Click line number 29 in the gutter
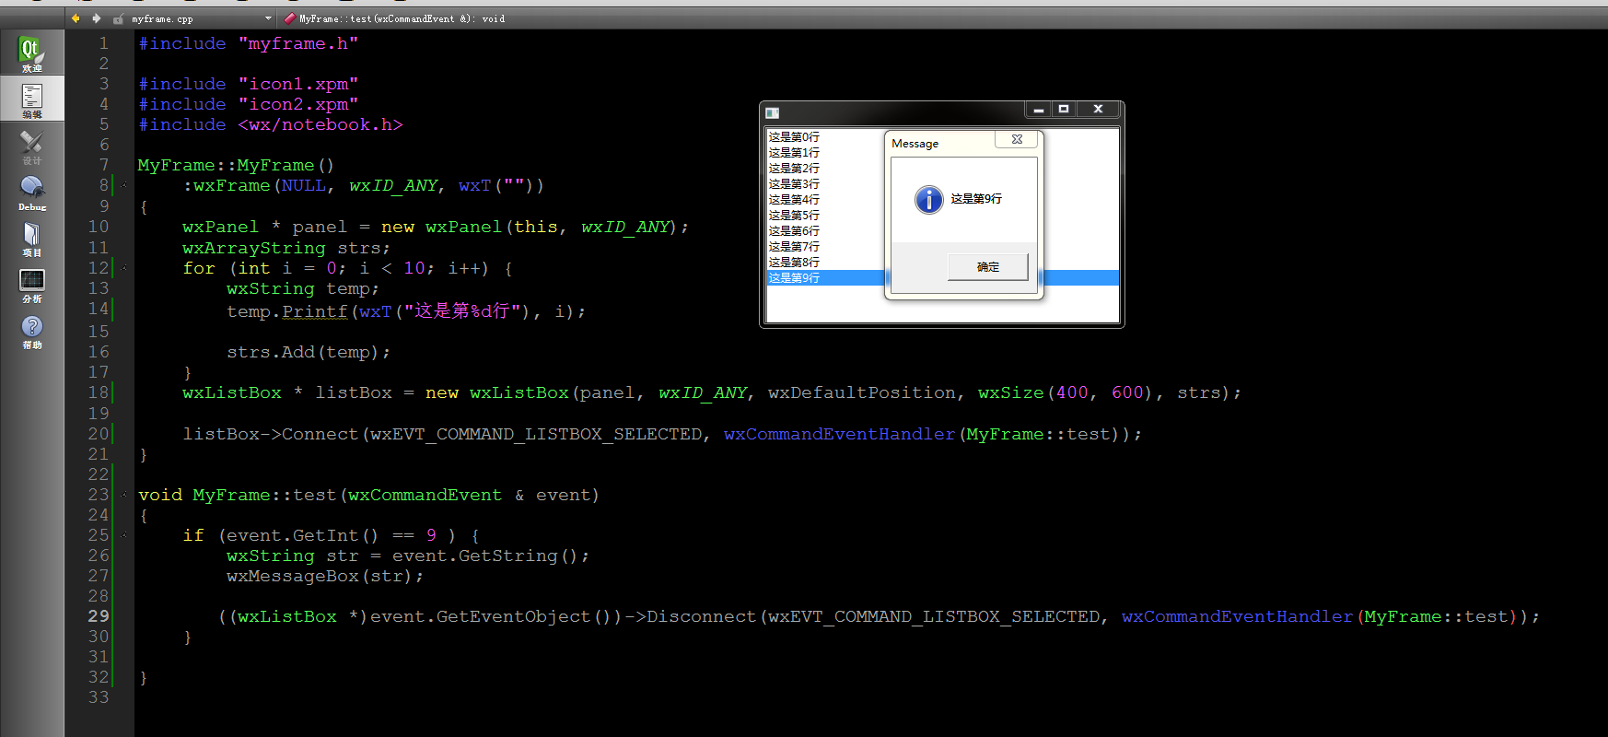The image size is (1608, 737). (99, 616)
